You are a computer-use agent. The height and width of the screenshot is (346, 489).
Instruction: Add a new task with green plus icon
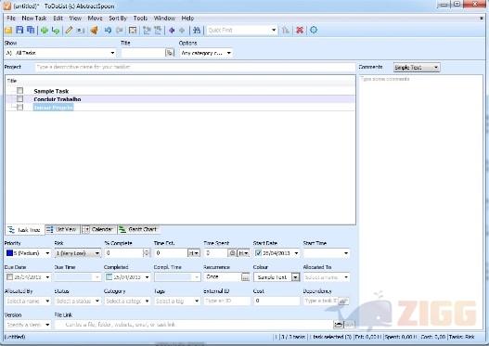point(45,31)
